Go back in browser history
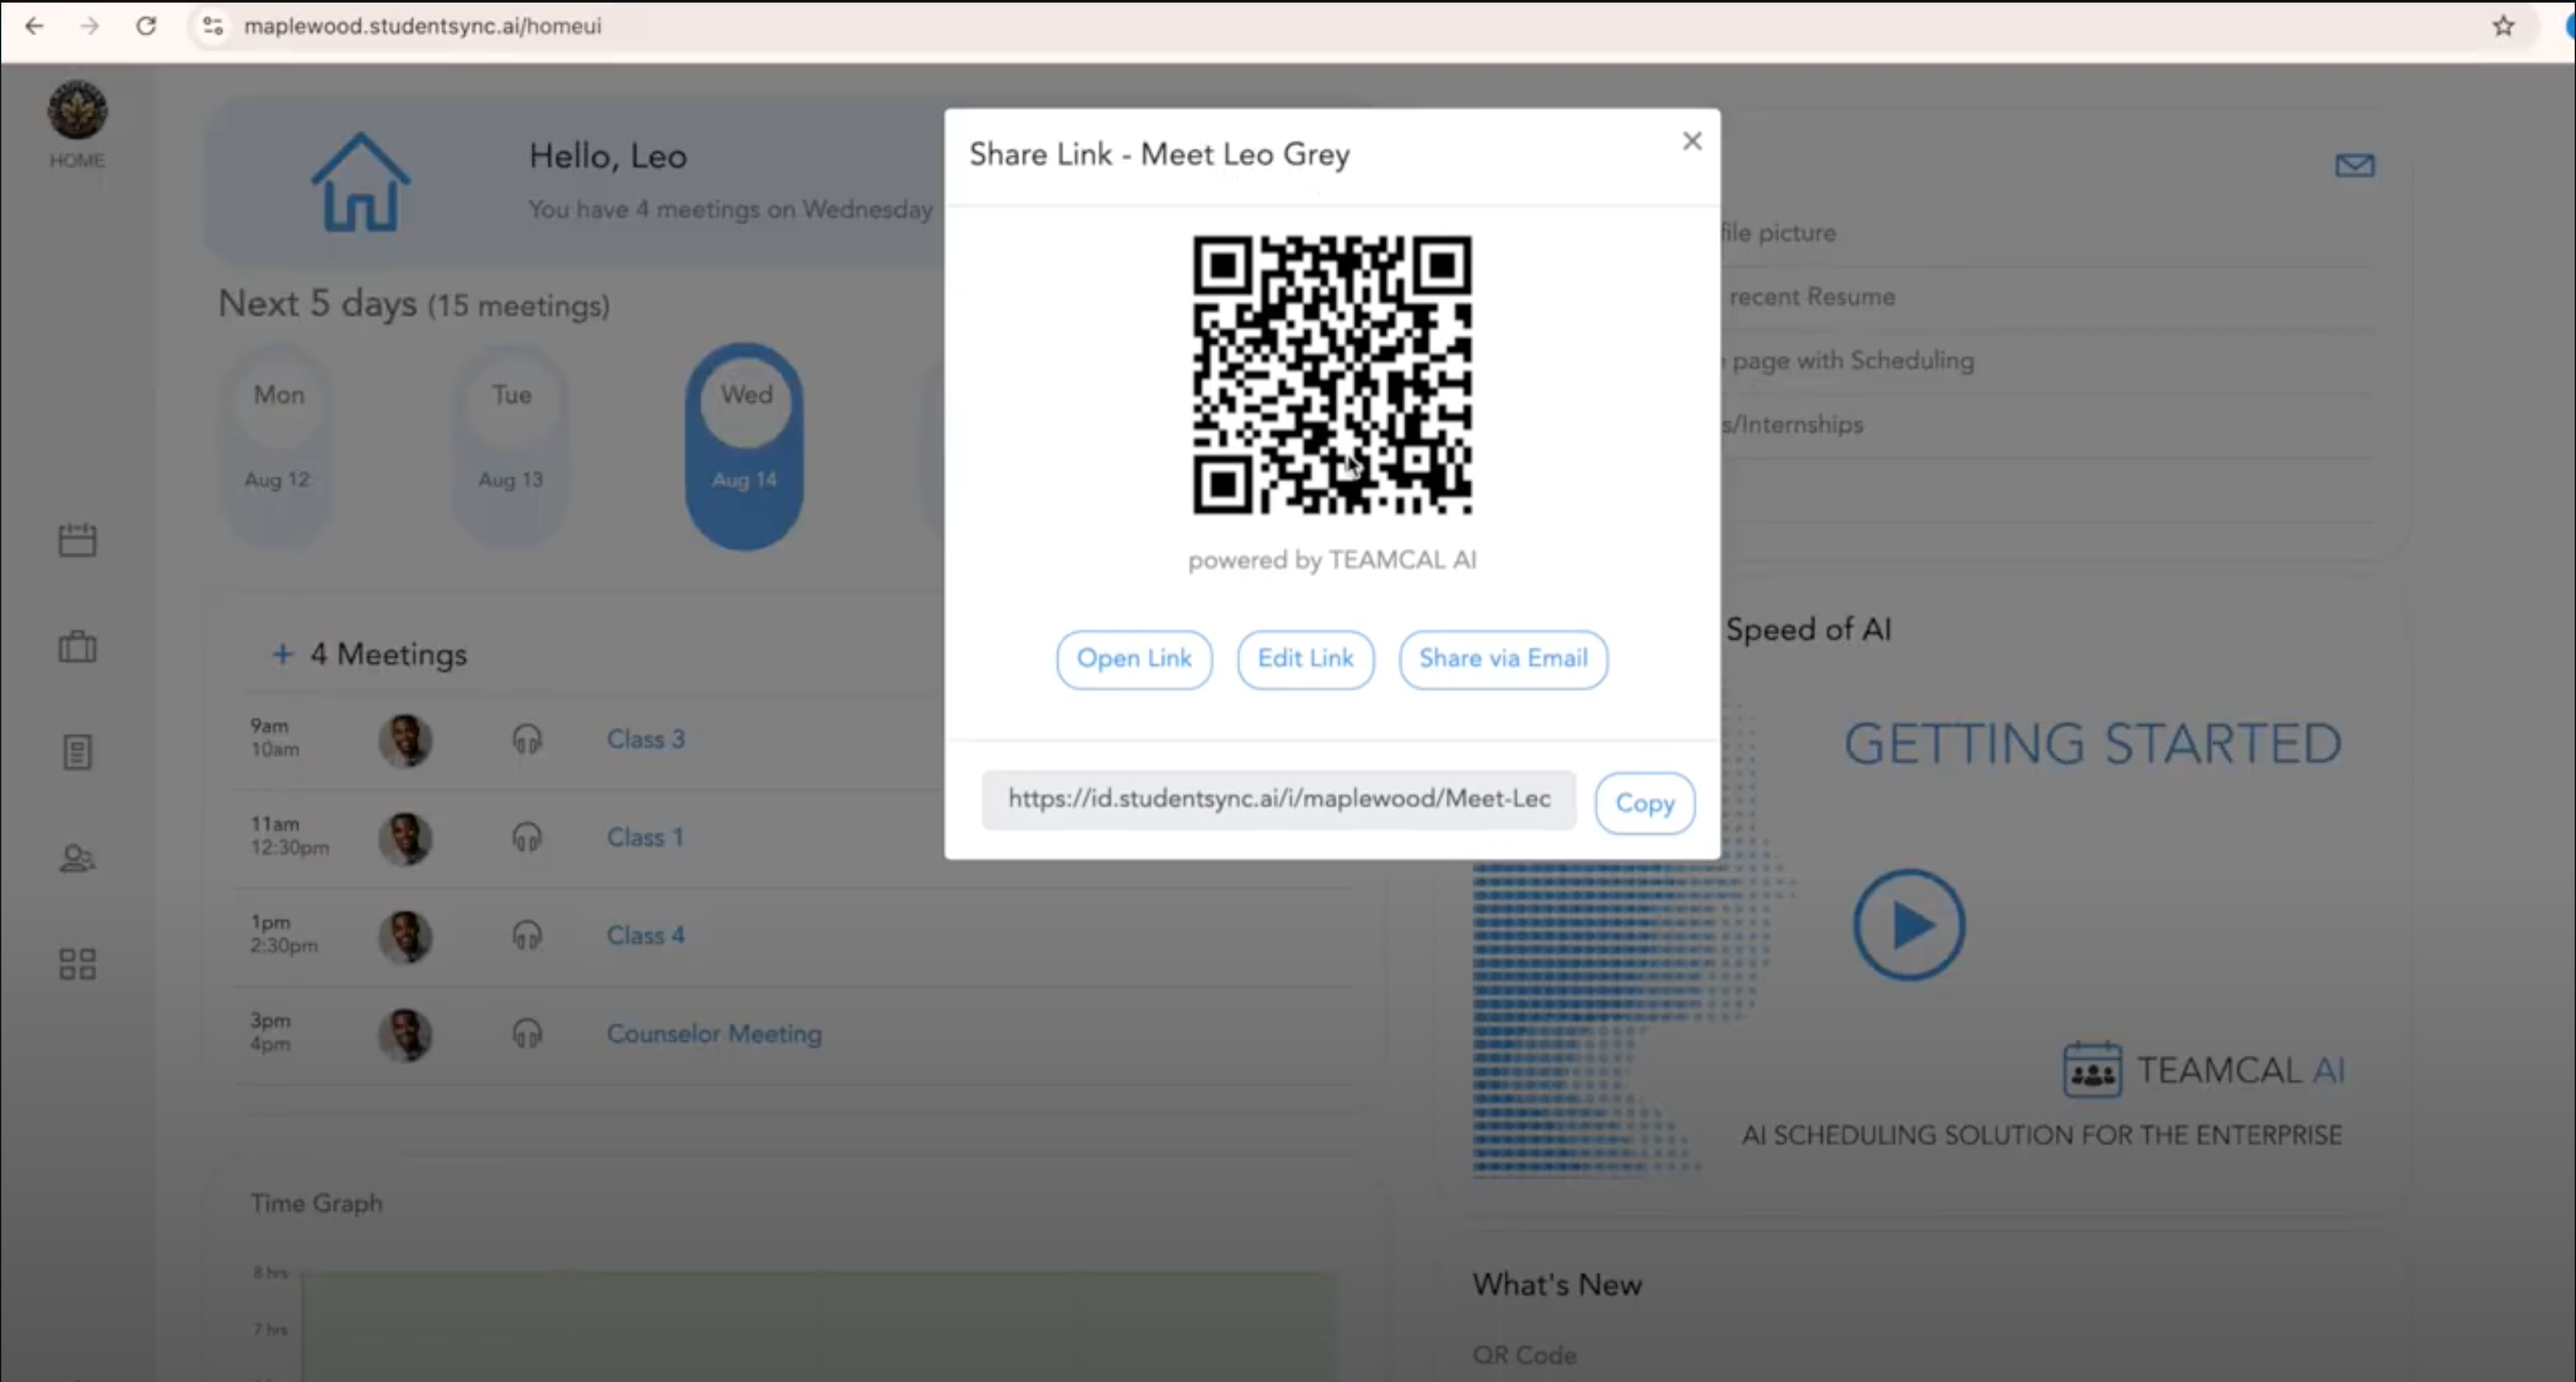The image size is (2576, 1382). point(34,26)
